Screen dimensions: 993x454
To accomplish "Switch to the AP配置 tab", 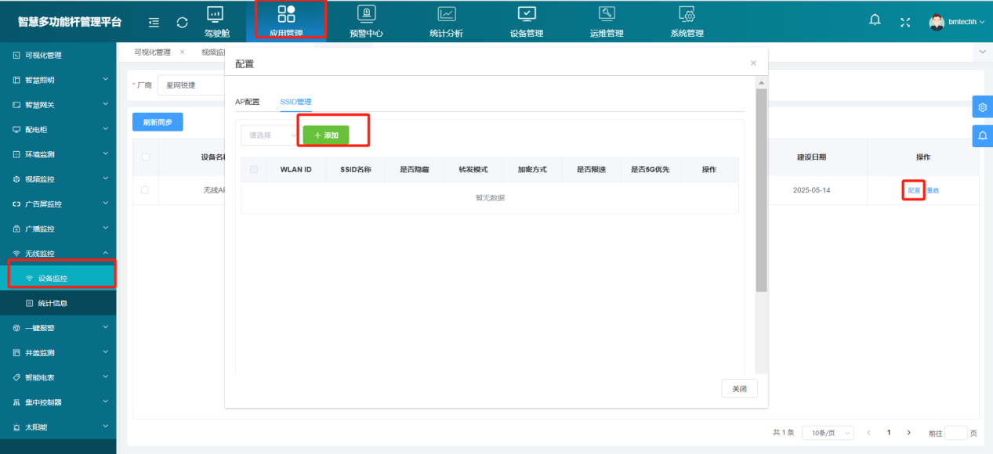I will click(x=248, y=102).
